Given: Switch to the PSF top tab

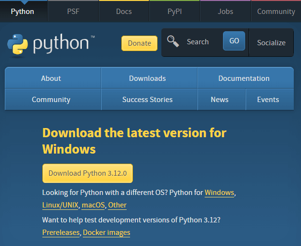Looking at the screenshot, I should pyautogui.click(x=73, y=11).
